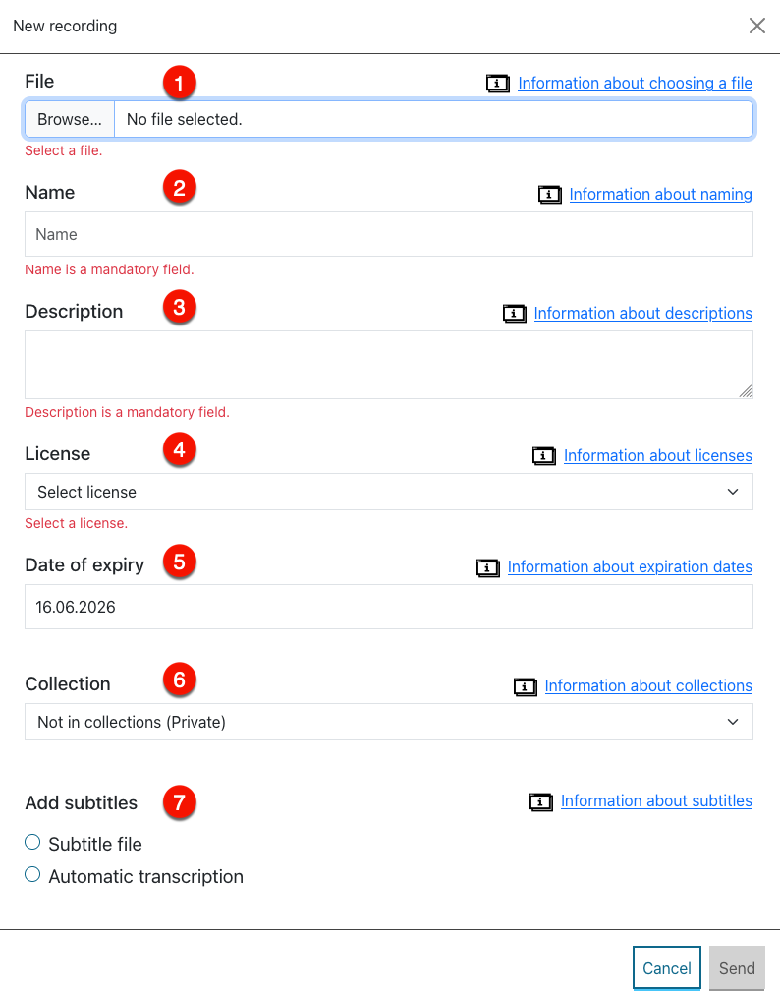The image size is (780, 1005).
Task: Open the Select license dropdown
Action: coord(389,492)
